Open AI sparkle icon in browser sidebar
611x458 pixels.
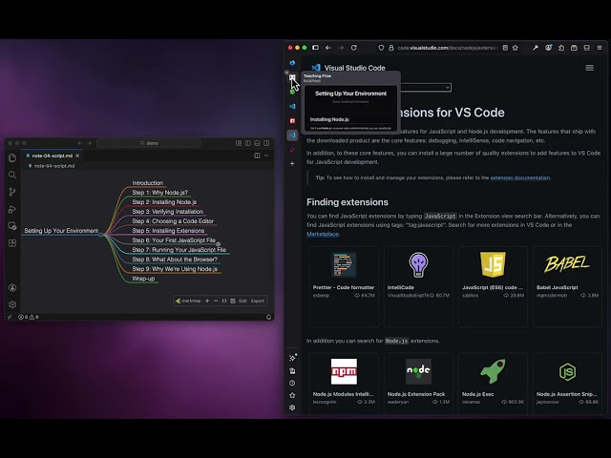tap(293, 358)
